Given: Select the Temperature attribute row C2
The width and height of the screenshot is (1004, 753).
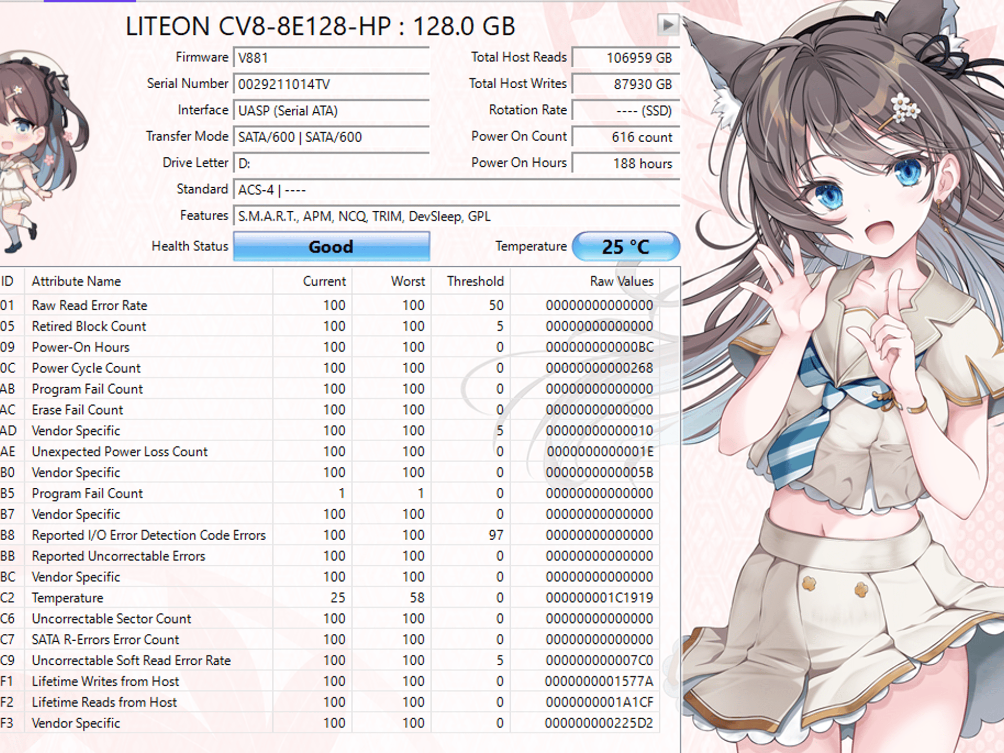Looking at the screenshot, I should [329, 598].
